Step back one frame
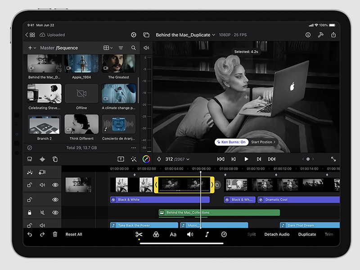This screenshot has width=360, height=270. tap(234, 159)
